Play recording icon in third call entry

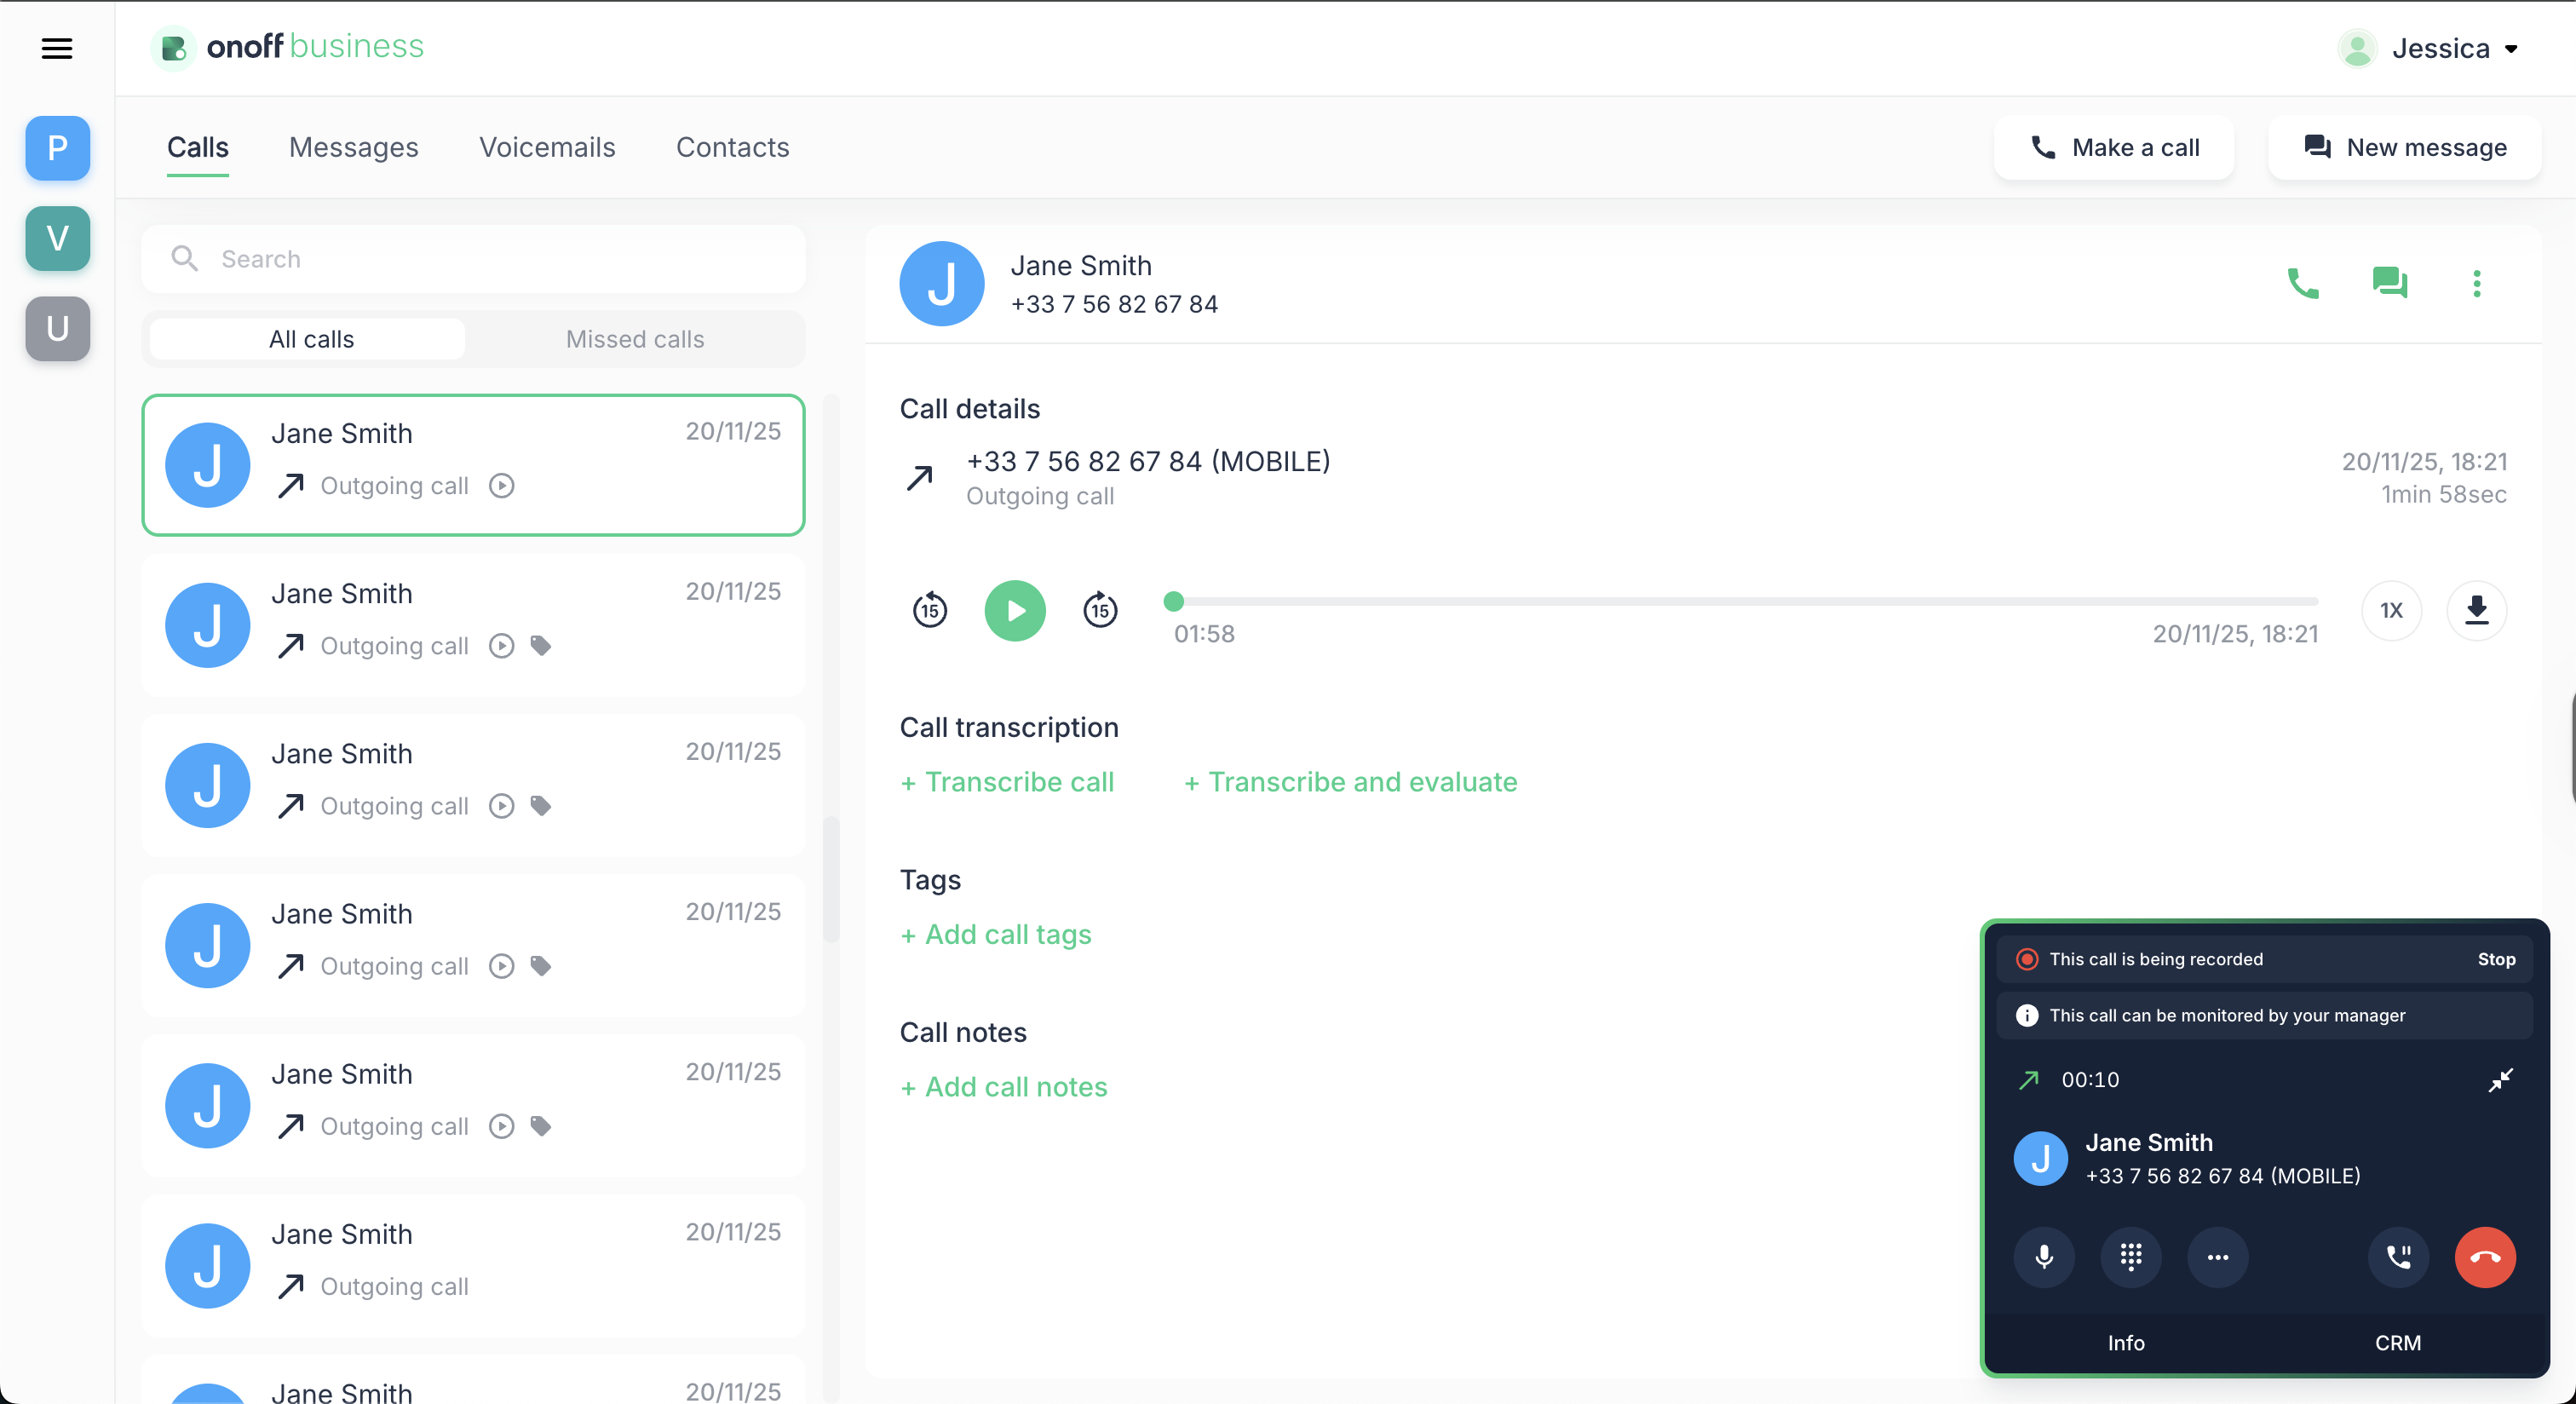click(x=502, y=806)
